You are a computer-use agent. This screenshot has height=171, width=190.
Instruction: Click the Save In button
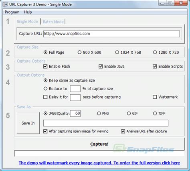pyautogui.click(x=28, y=123)
